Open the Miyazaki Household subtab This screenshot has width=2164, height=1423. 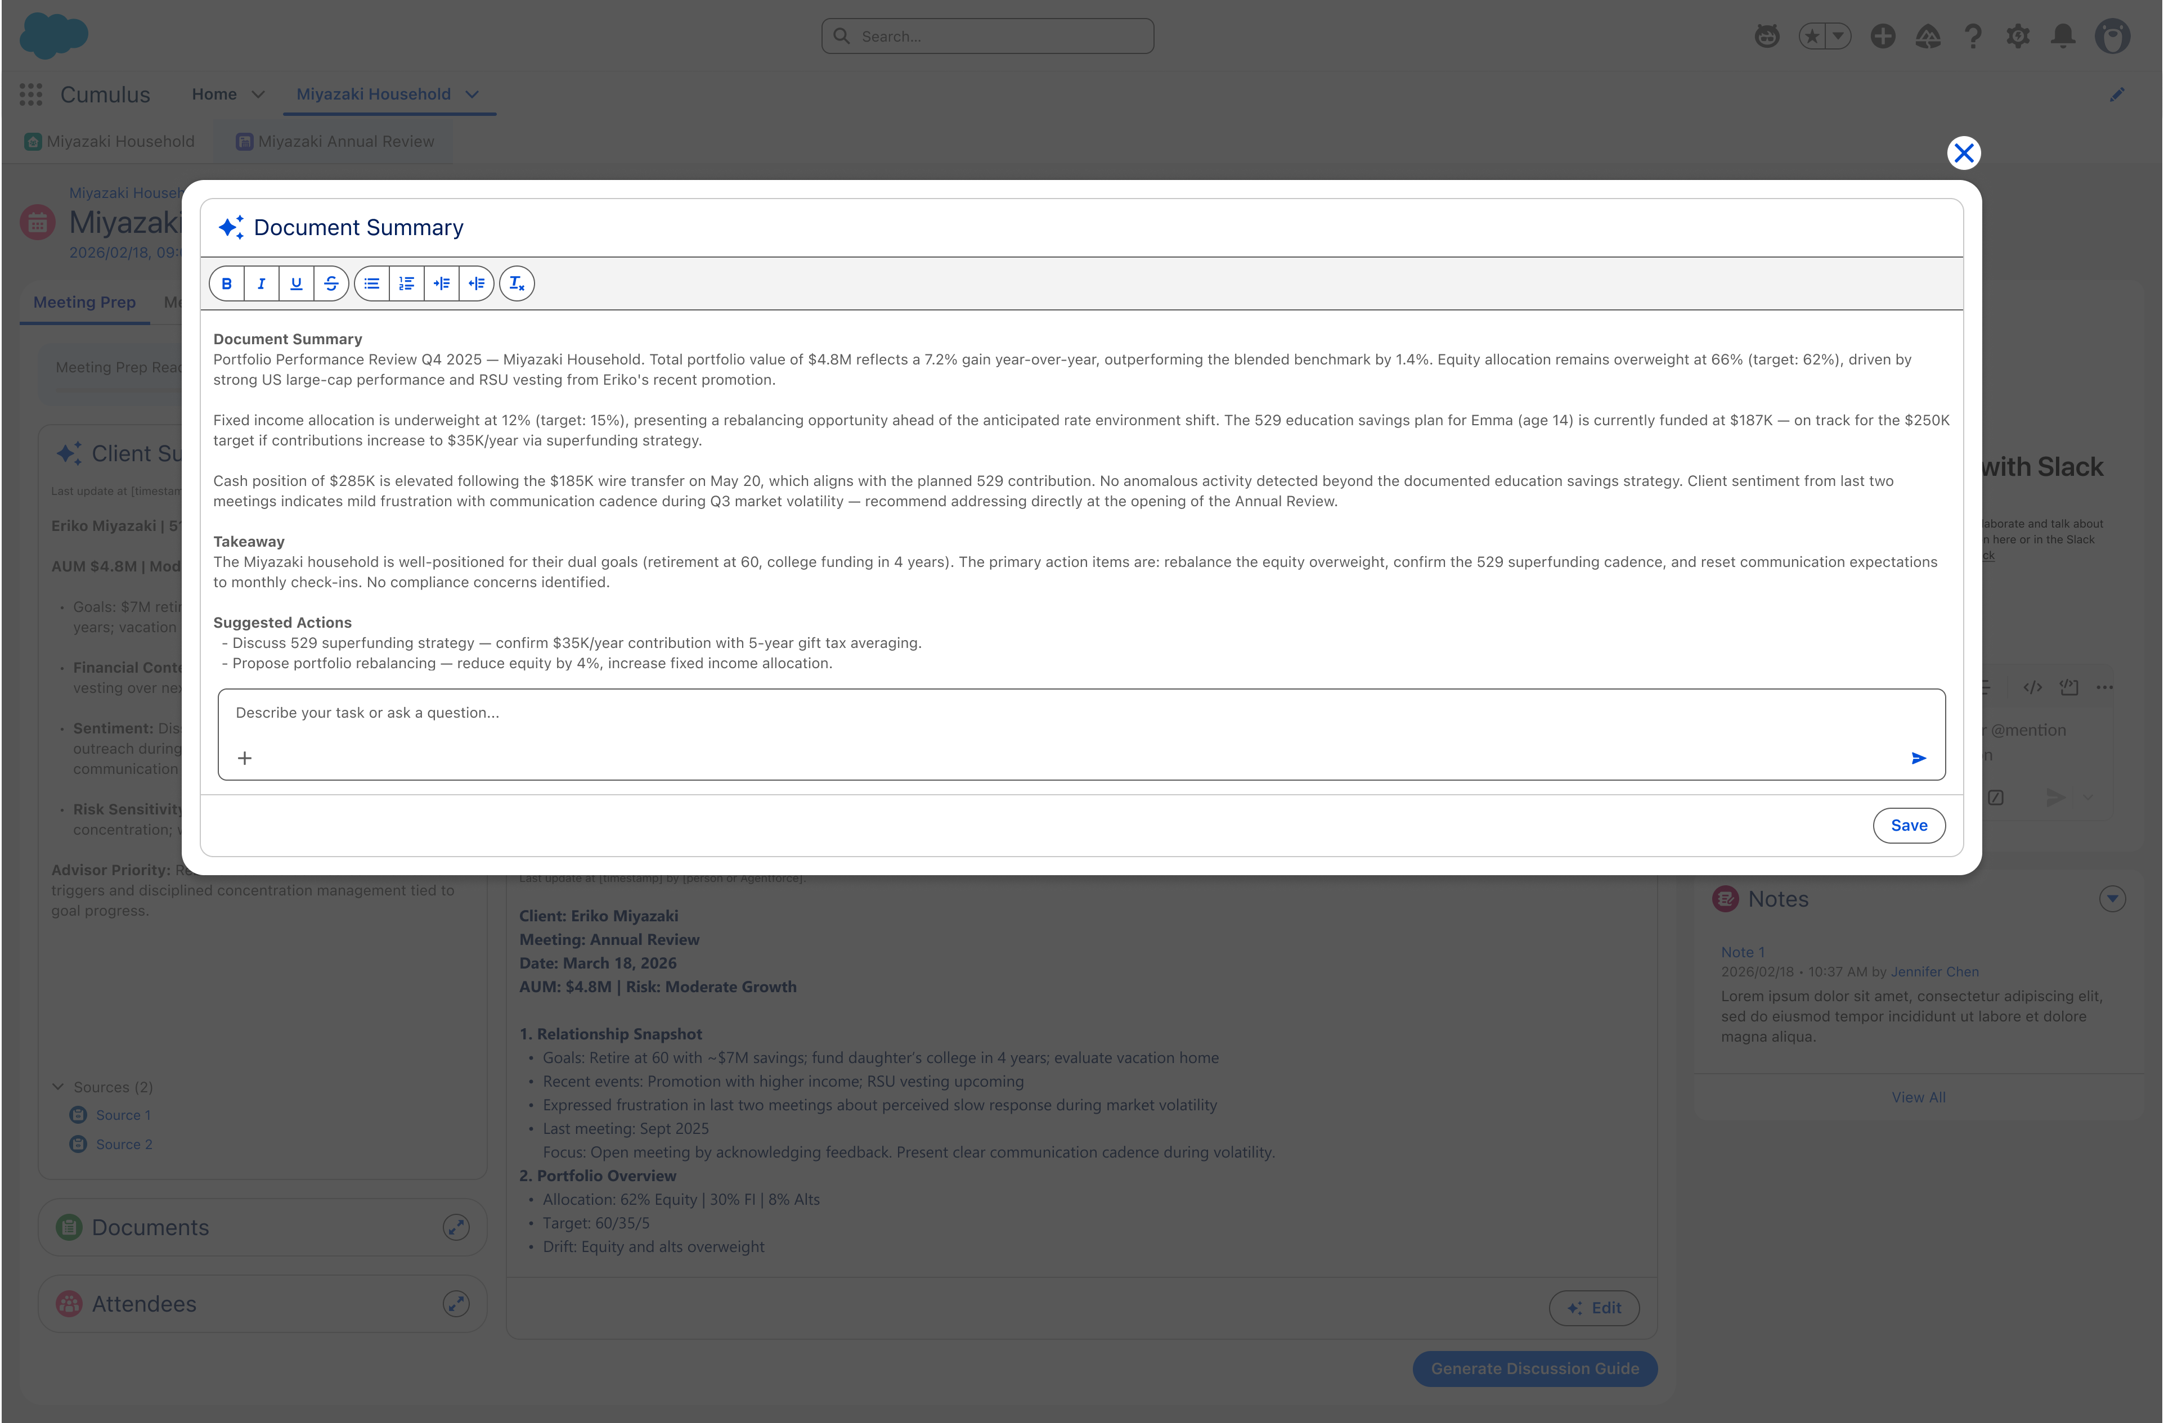click(110, 142)
